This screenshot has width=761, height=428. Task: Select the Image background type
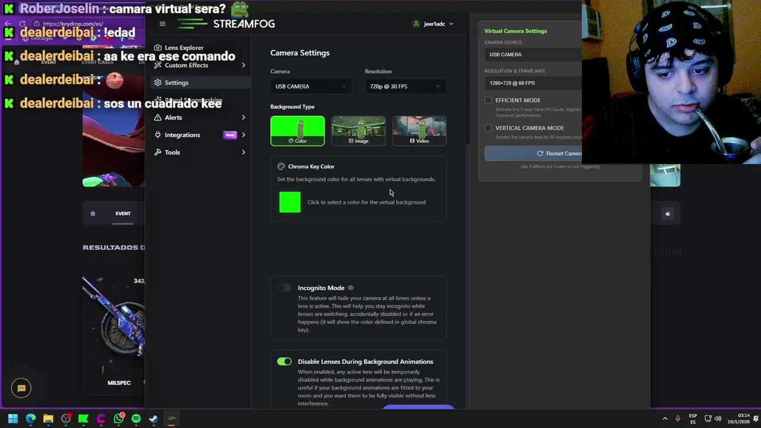[359, 131]
